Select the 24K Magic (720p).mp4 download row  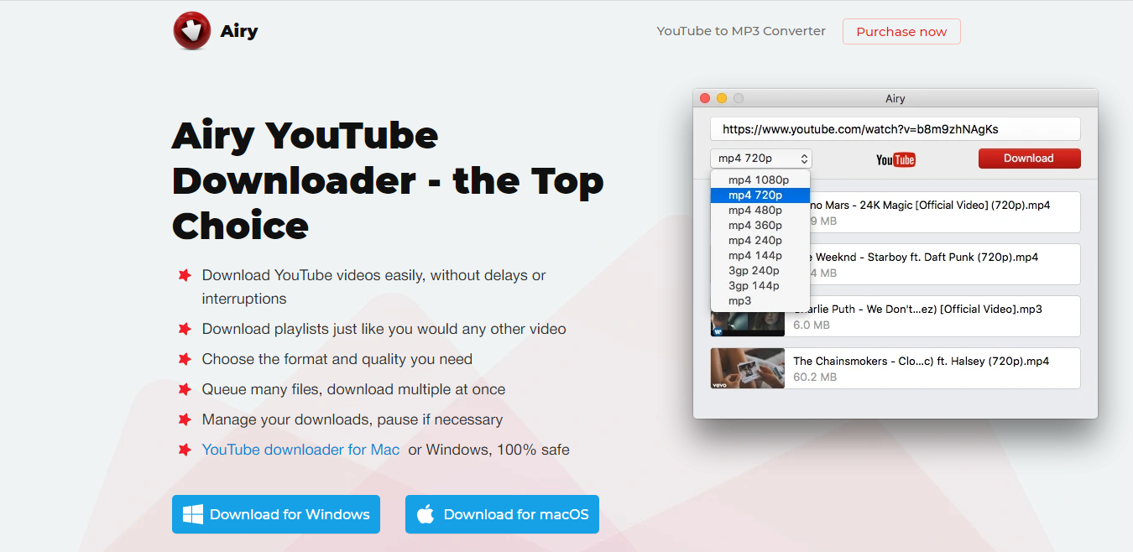tap(945, 212)
